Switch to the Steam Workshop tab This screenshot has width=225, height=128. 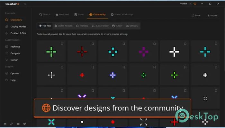(122, 15)
